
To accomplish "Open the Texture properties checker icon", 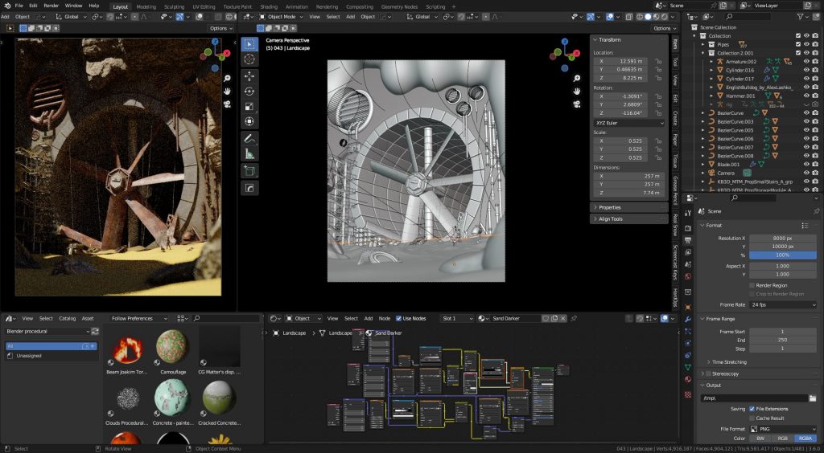I will click(688, 394).
